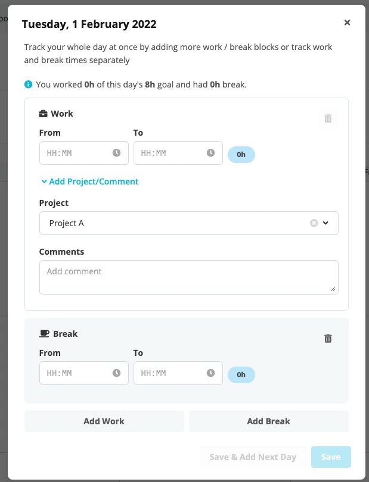This screenshot has width=369, height=482.
Task: Click the blue info icon
Action: coord(28,84)
